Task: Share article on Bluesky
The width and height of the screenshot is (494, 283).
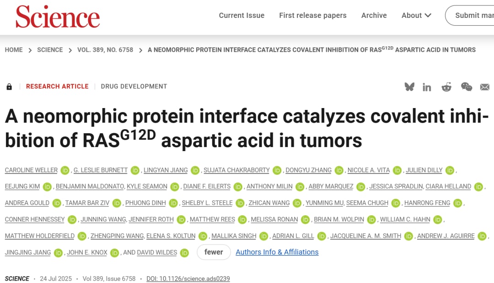Action: click(x=409, y=87)
